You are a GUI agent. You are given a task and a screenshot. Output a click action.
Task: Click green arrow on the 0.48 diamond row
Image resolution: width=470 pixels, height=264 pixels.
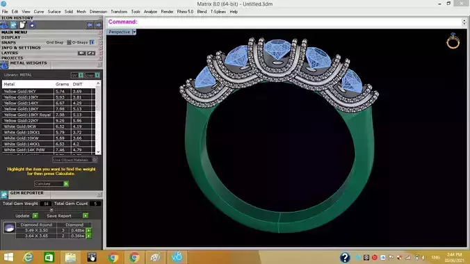point(89,231)
